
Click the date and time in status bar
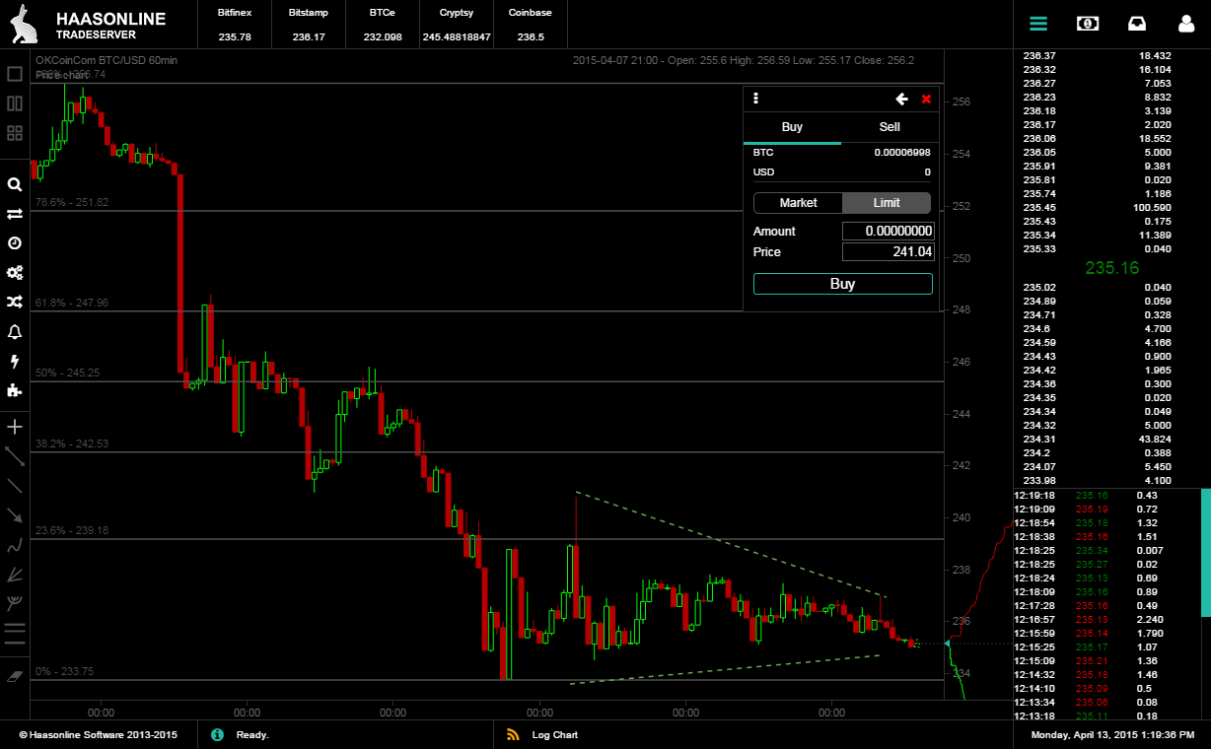pyautogui.click(x=1112, y=735)
